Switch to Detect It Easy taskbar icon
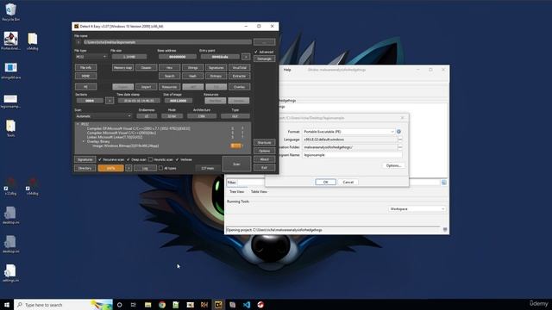552x310 pixels. pyautogui.click(x=218, y=305)
